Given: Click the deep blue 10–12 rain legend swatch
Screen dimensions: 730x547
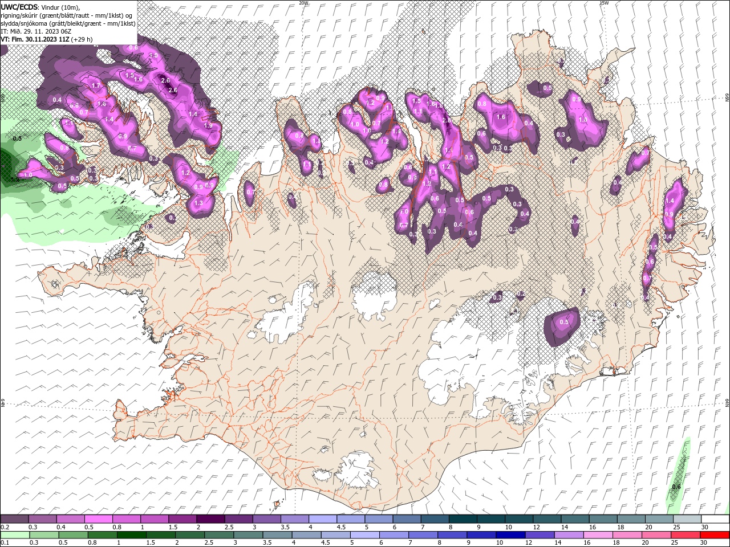Looking at the screenshot, I should tap(511, 535).
